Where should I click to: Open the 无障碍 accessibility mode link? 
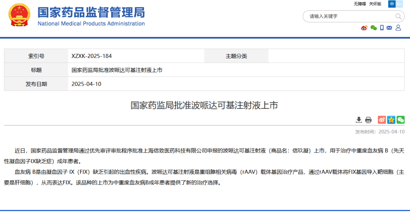click(x=360, y=4)
